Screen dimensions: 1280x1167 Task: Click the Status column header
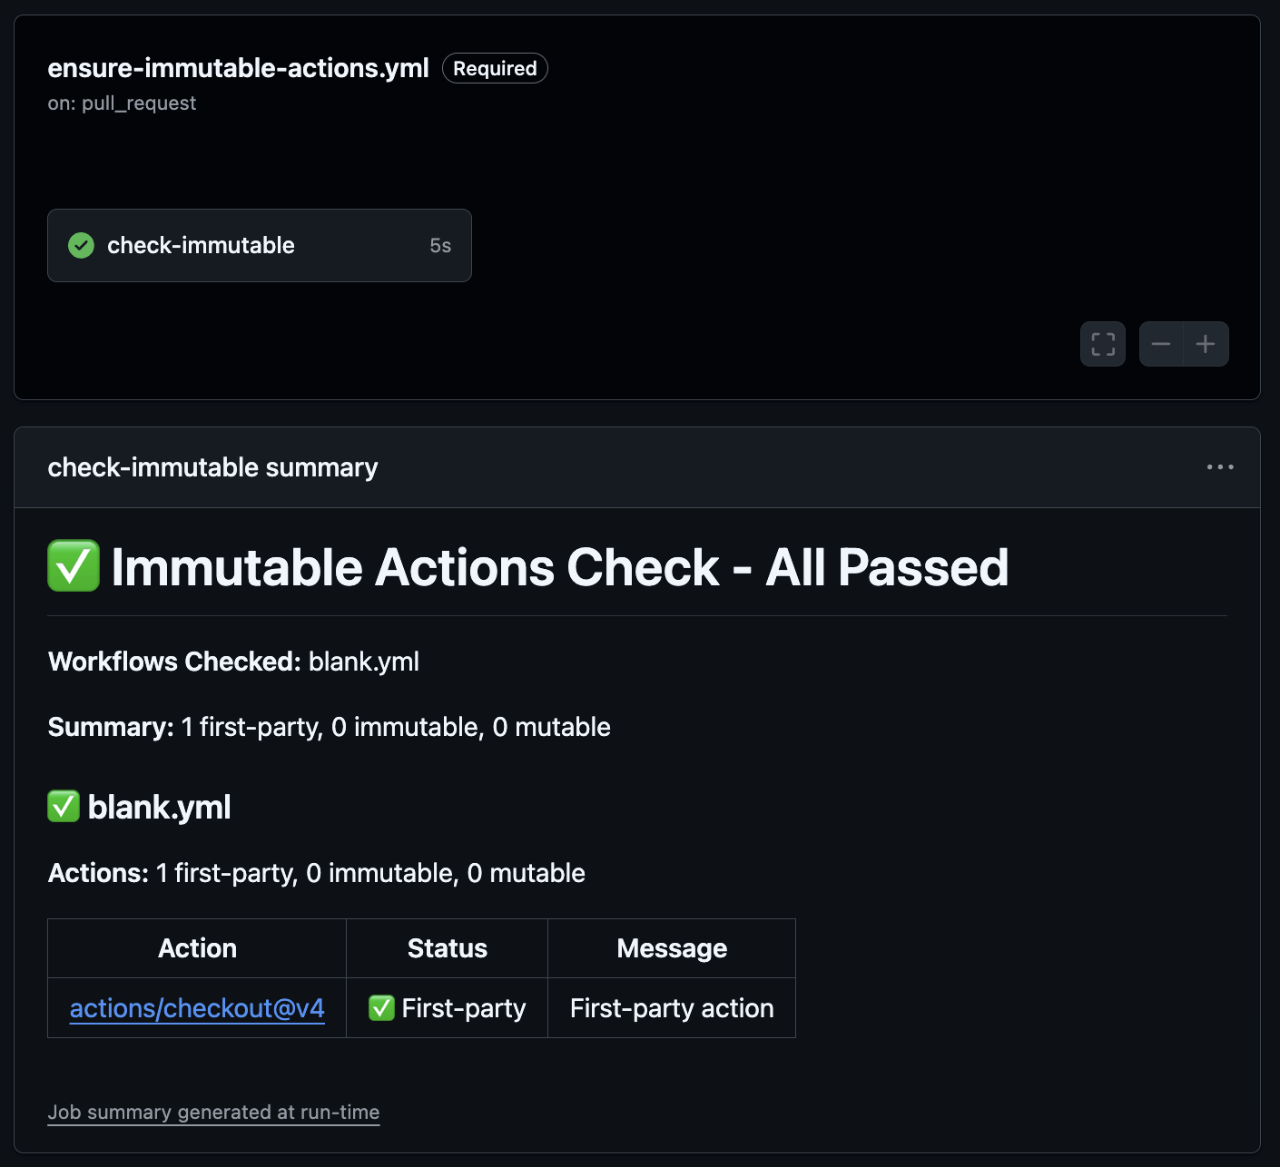[x=447, y=948]
